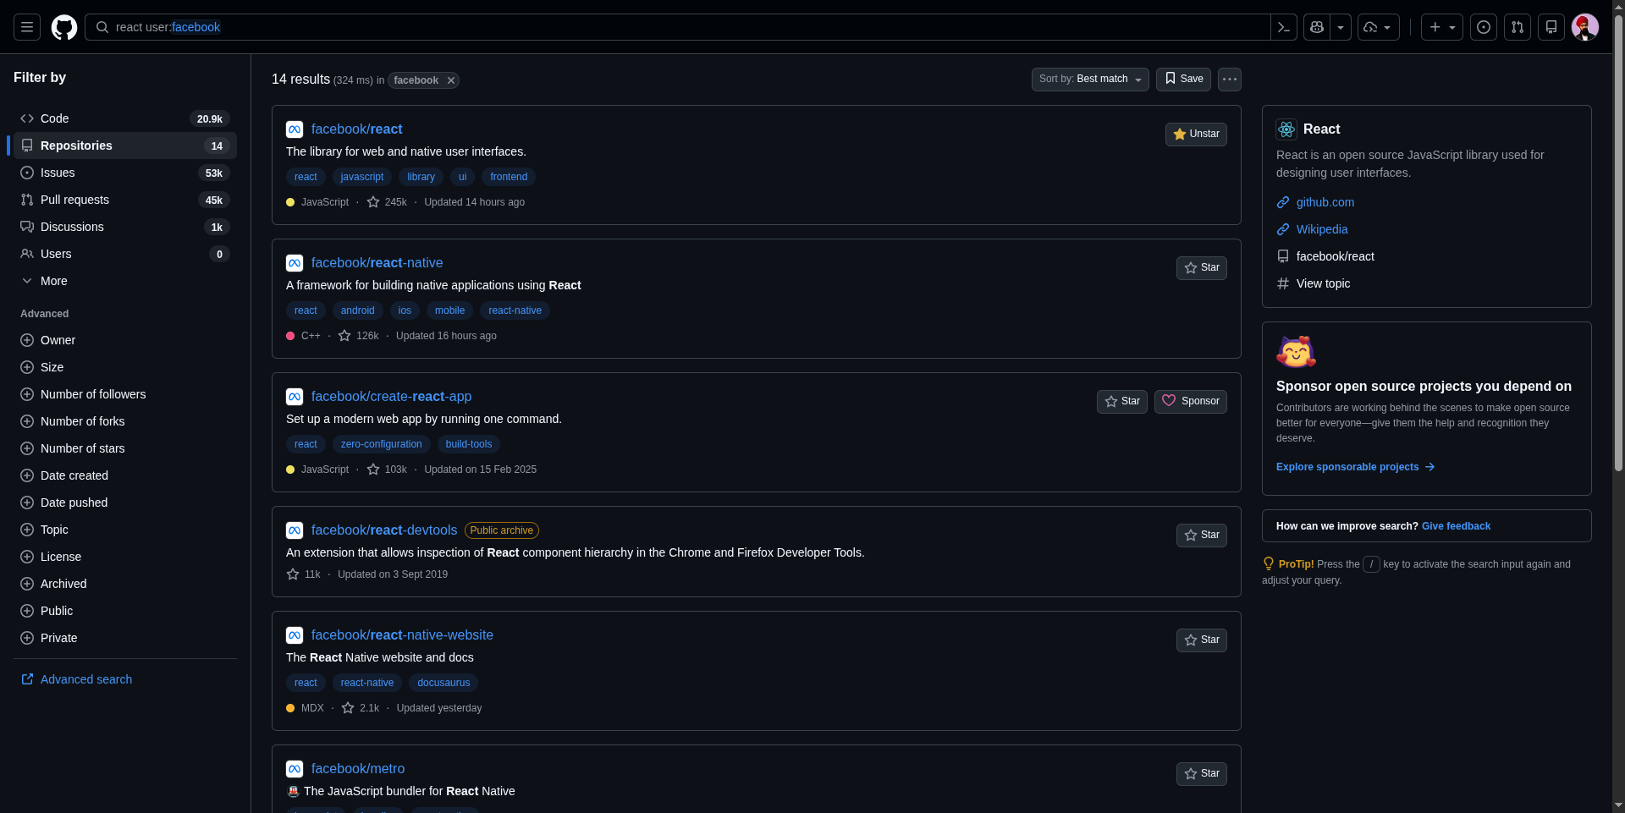1625x813 pixels.
Task: Open the three-dot more options menu
Action: pyautogui.click(x=1230, y=79)
